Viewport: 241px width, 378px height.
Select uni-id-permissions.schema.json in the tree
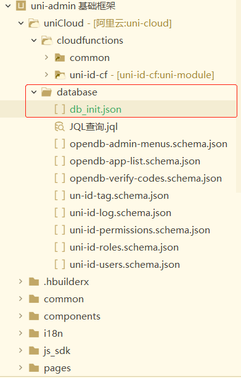[140, 230]
